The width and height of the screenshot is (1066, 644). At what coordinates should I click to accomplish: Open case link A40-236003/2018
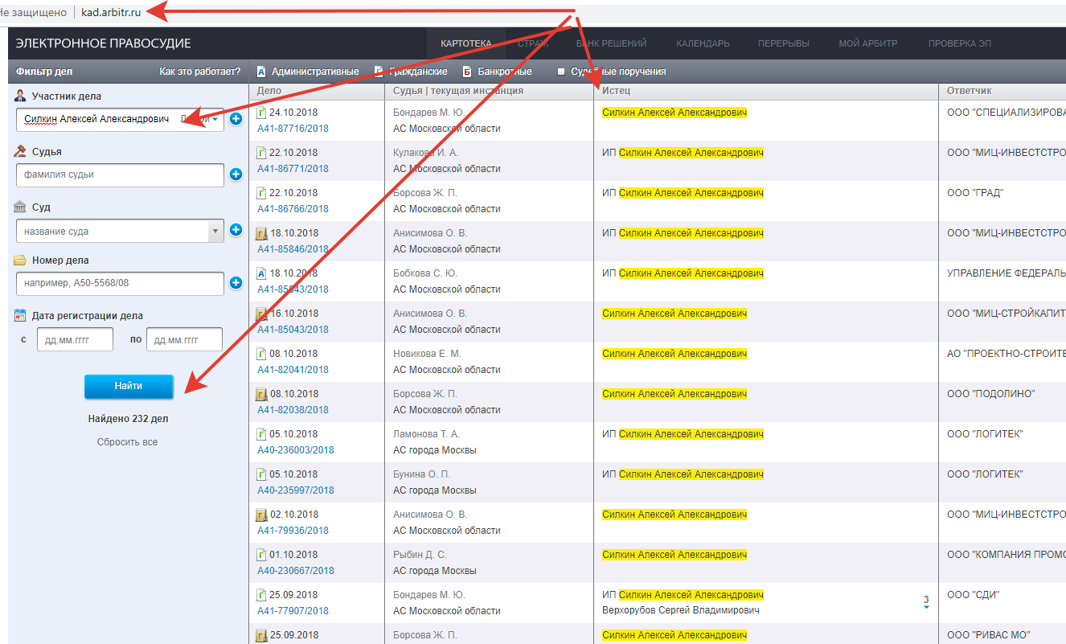296,450
